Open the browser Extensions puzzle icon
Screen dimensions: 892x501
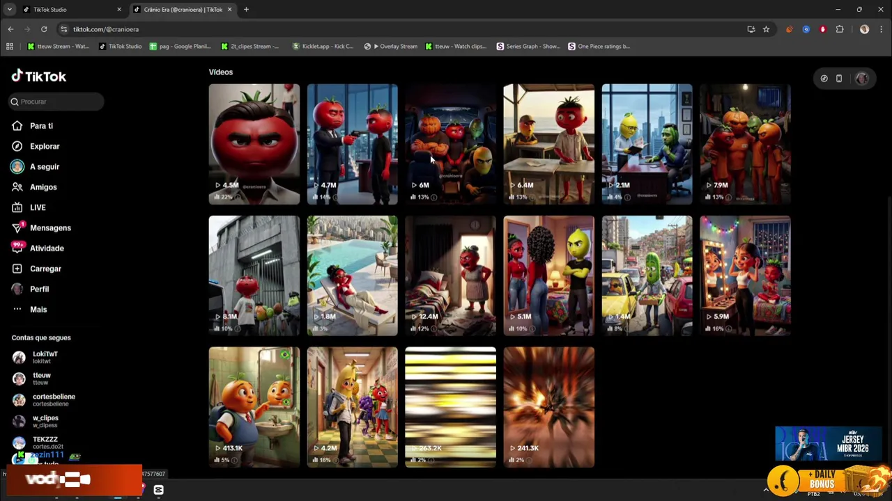(x=840, y=29)
